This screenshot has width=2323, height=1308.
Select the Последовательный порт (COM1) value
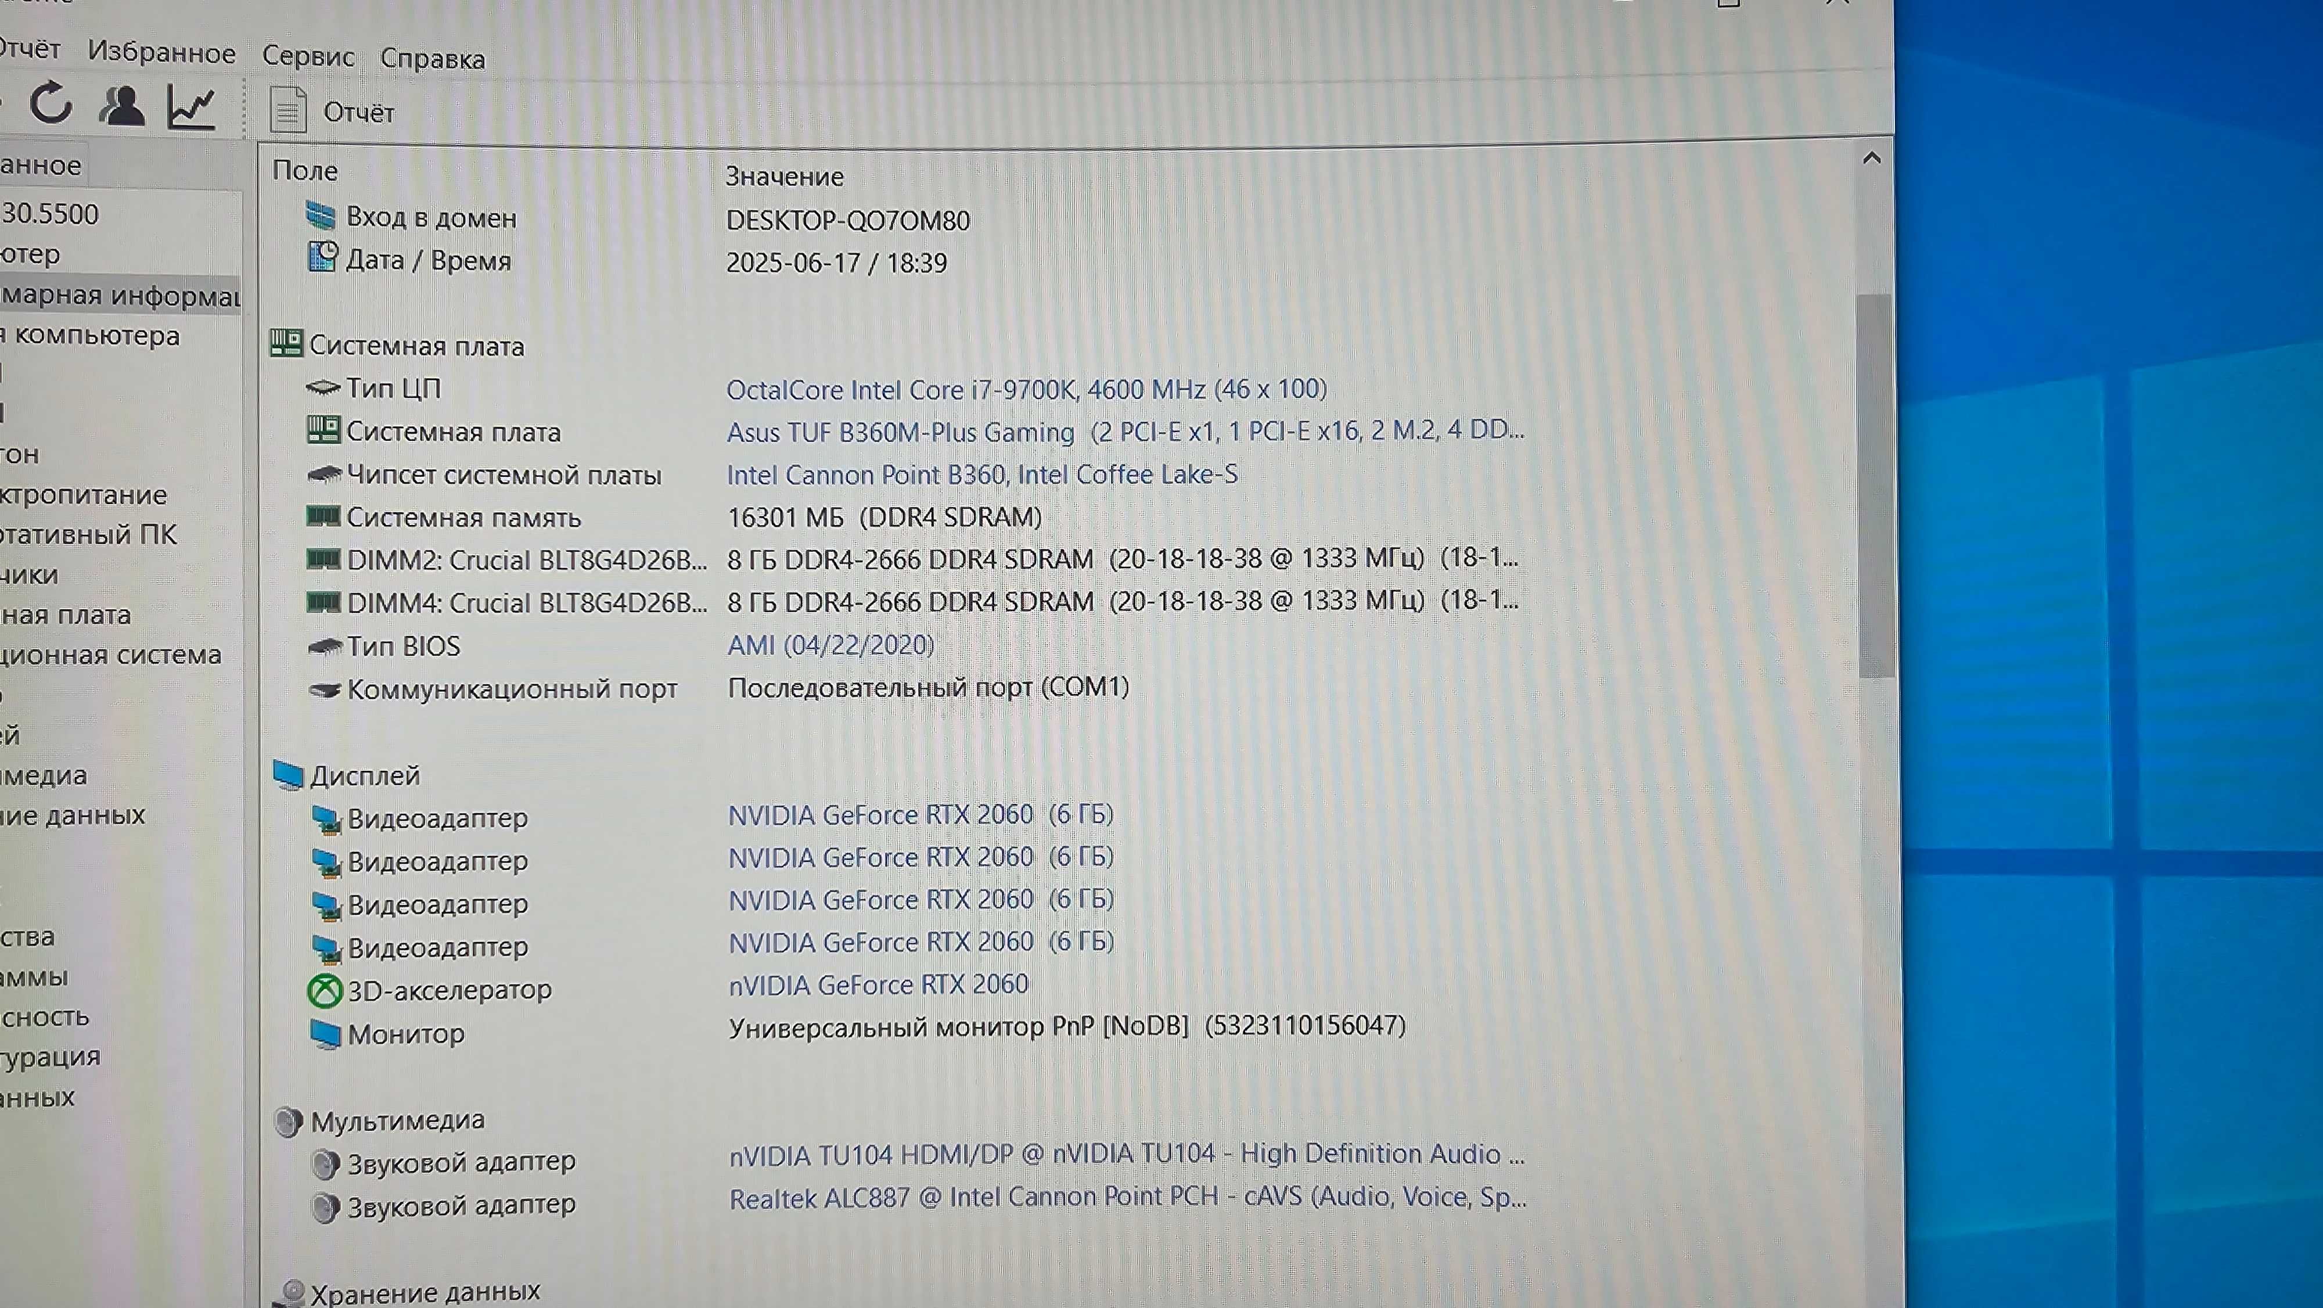click(928, 687)
